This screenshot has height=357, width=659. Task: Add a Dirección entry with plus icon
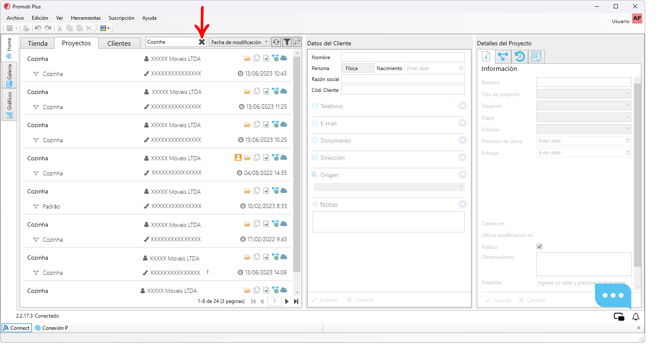click(315, 158)
